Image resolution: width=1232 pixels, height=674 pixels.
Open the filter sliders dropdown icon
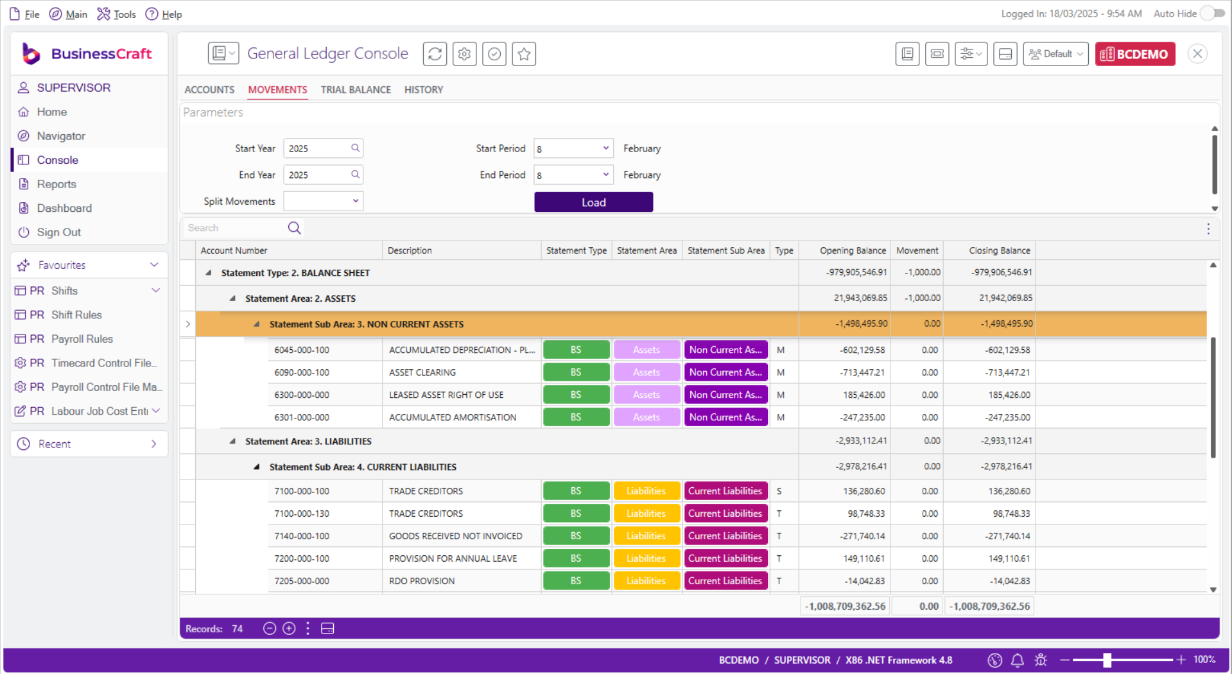[971, 54]
